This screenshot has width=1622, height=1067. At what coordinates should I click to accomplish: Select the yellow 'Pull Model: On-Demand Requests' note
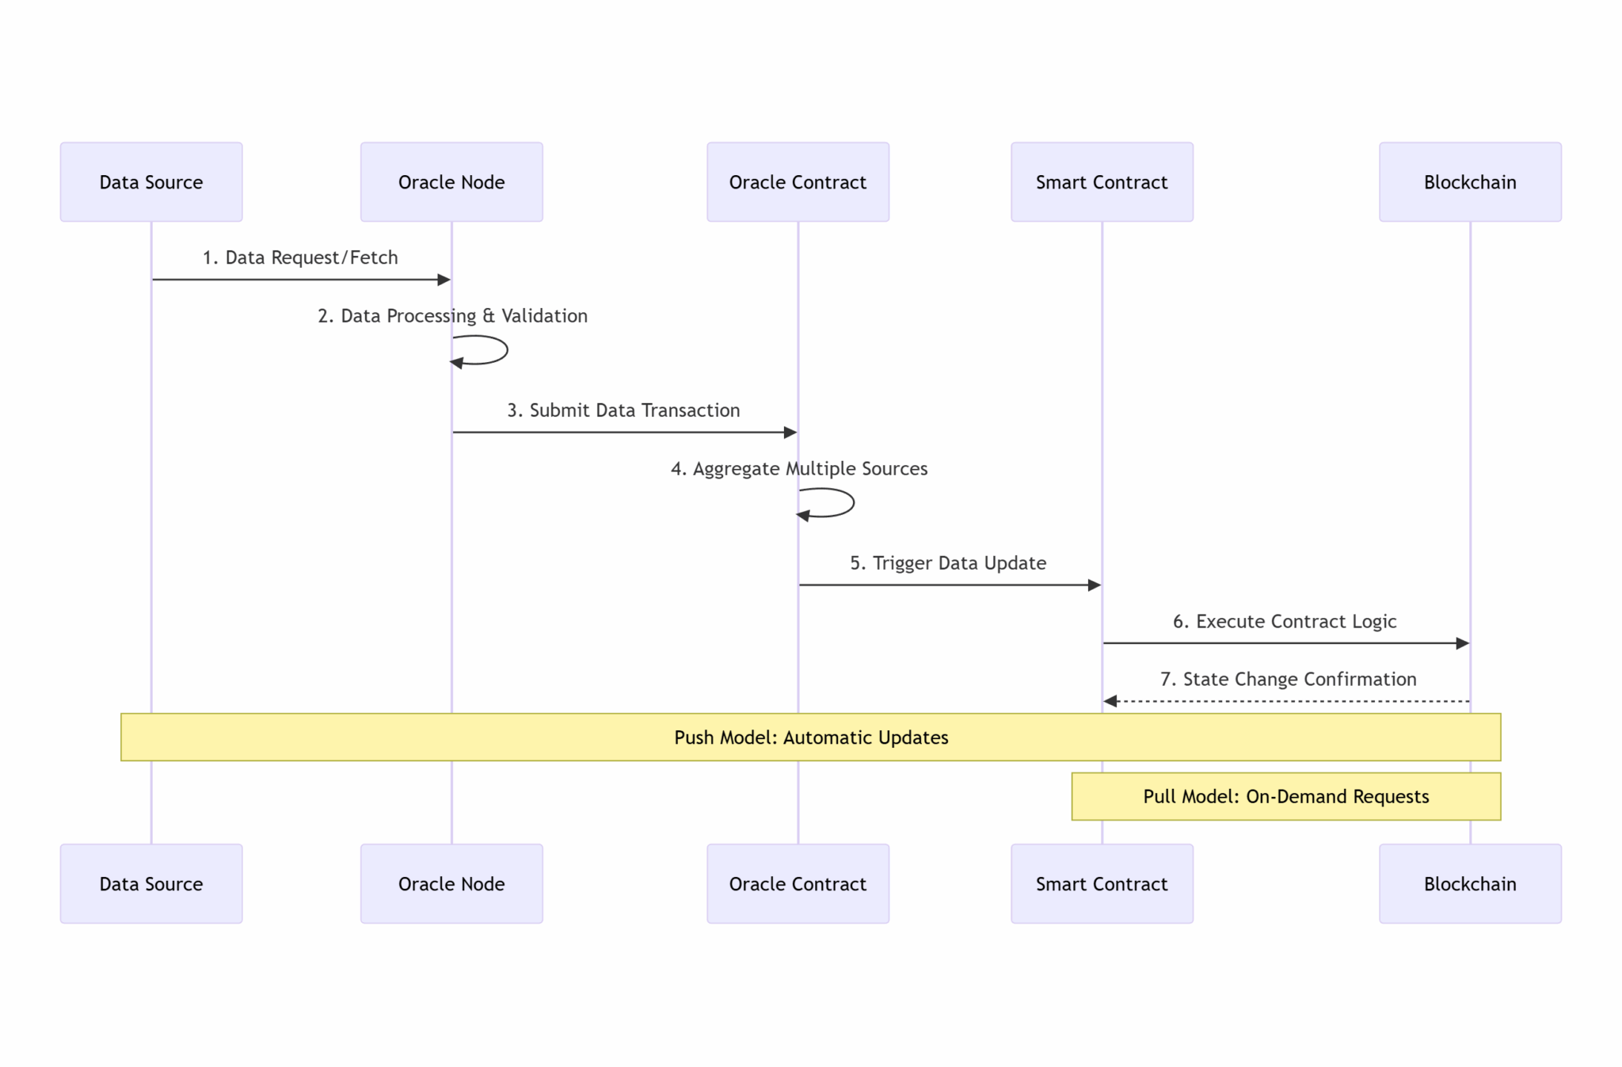pos(1285,797)
